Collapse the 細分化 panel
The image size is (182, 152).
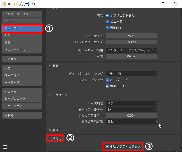point(50,138)
